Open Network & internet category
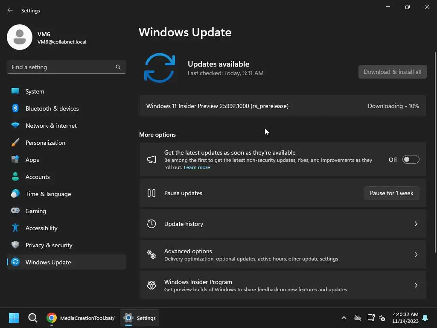 pos(67,125)
